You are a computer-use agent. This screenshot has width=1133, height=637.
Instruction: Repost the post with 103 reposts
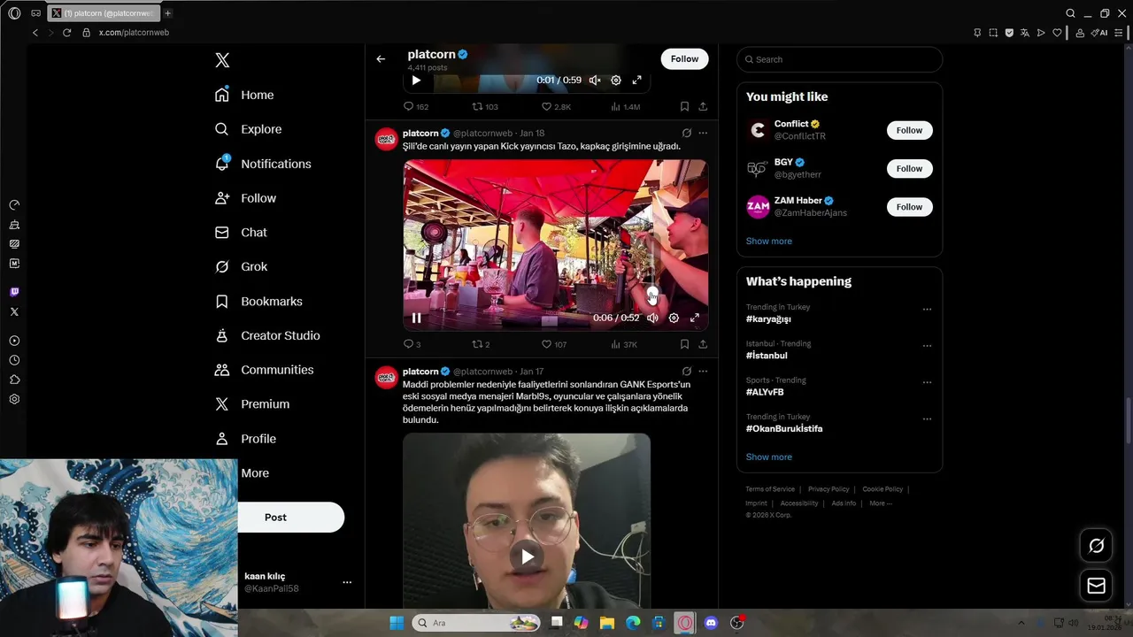[485, 107]
